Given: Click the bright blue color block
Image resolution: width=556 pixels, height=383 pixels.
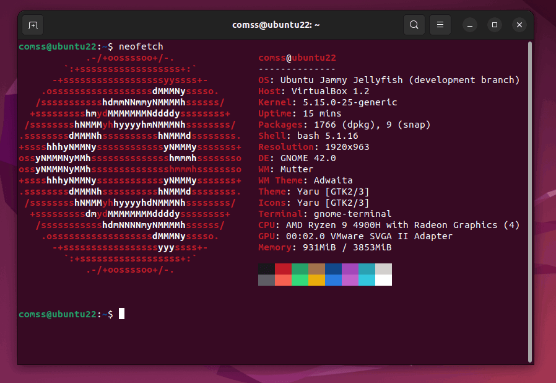Looking at the screenshot, I should (x=333, y=280).
